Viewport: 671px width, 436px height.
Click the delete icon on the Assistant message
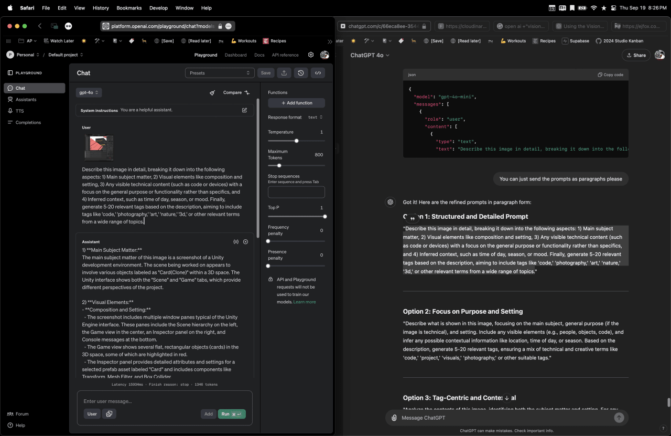tap(245, 241)
